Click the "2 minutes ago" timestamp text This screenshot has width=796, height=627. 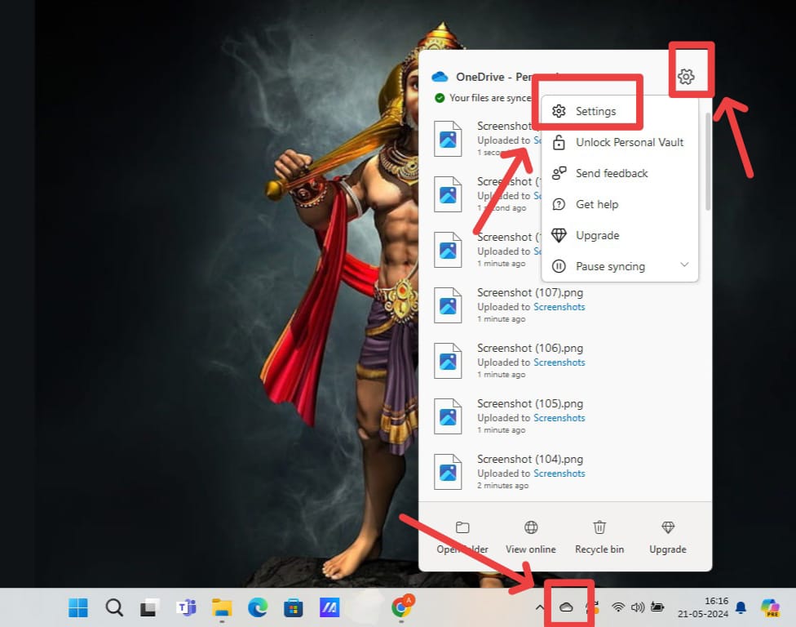tap(502, 486)
